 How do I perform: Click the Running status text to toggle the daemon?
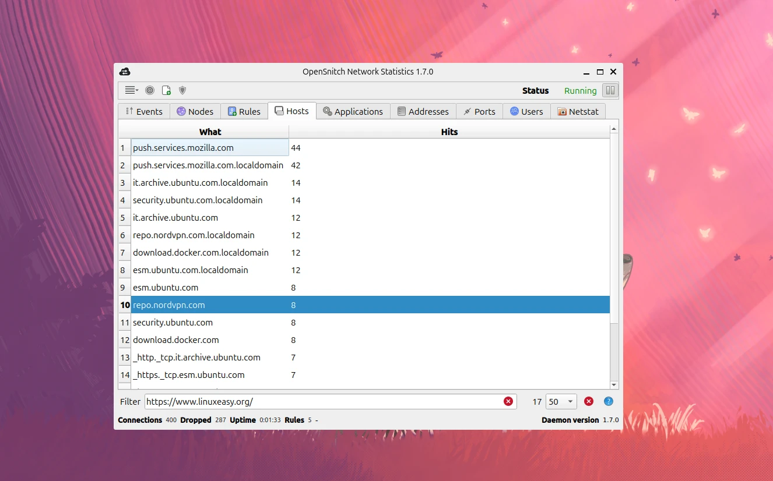(x=580, y=91)
